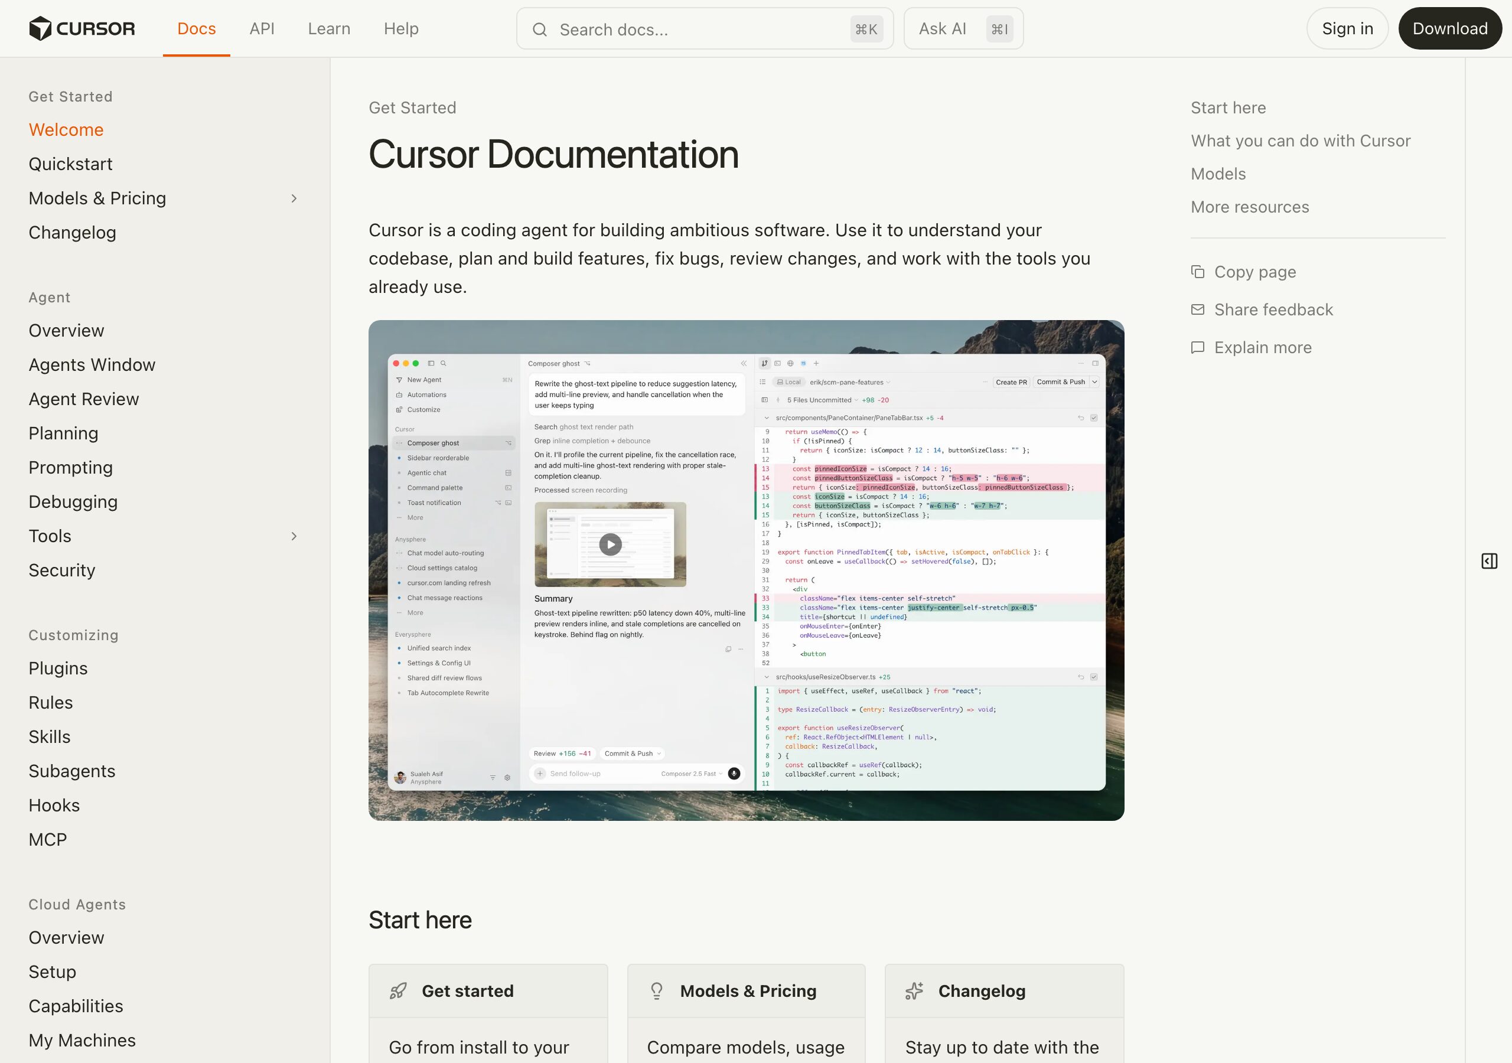Screen dimensions: 1512x1063
Task: Click the rocket icon on Get started card
Action: [397, 991]
